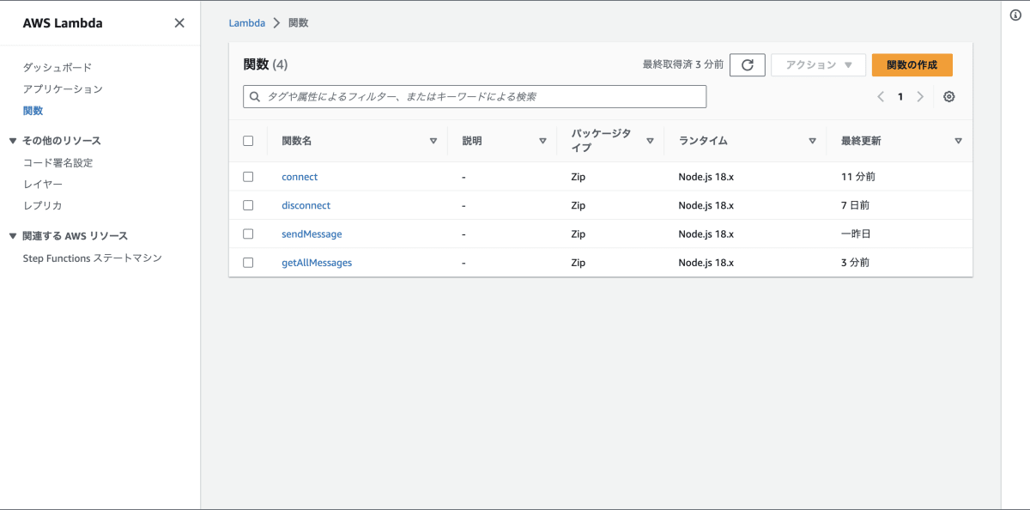This screenshot has width=1030, height=510.
Task: Click Node.js 18.x in disconnect row
Action: coord(706,205)
